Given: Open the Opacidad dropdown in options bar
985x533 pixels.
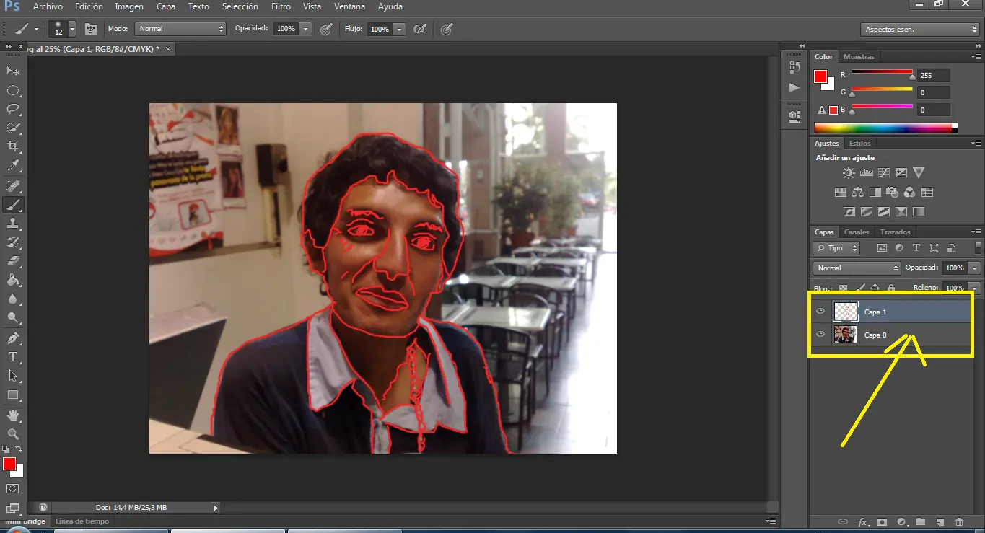Looking at the screenshot, I should (305, 29).
